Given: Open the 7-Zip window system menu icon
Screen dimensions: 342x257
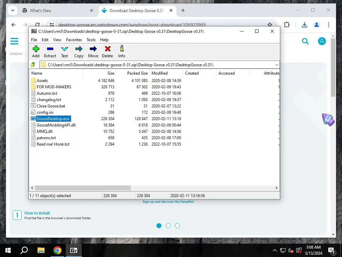Looking at the screenshot, I should click(x=34, y=31).
